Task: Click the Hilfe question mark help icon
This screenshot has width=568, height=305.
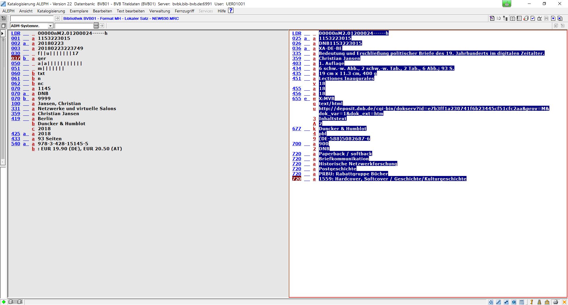Action: (x=231, y=11)
